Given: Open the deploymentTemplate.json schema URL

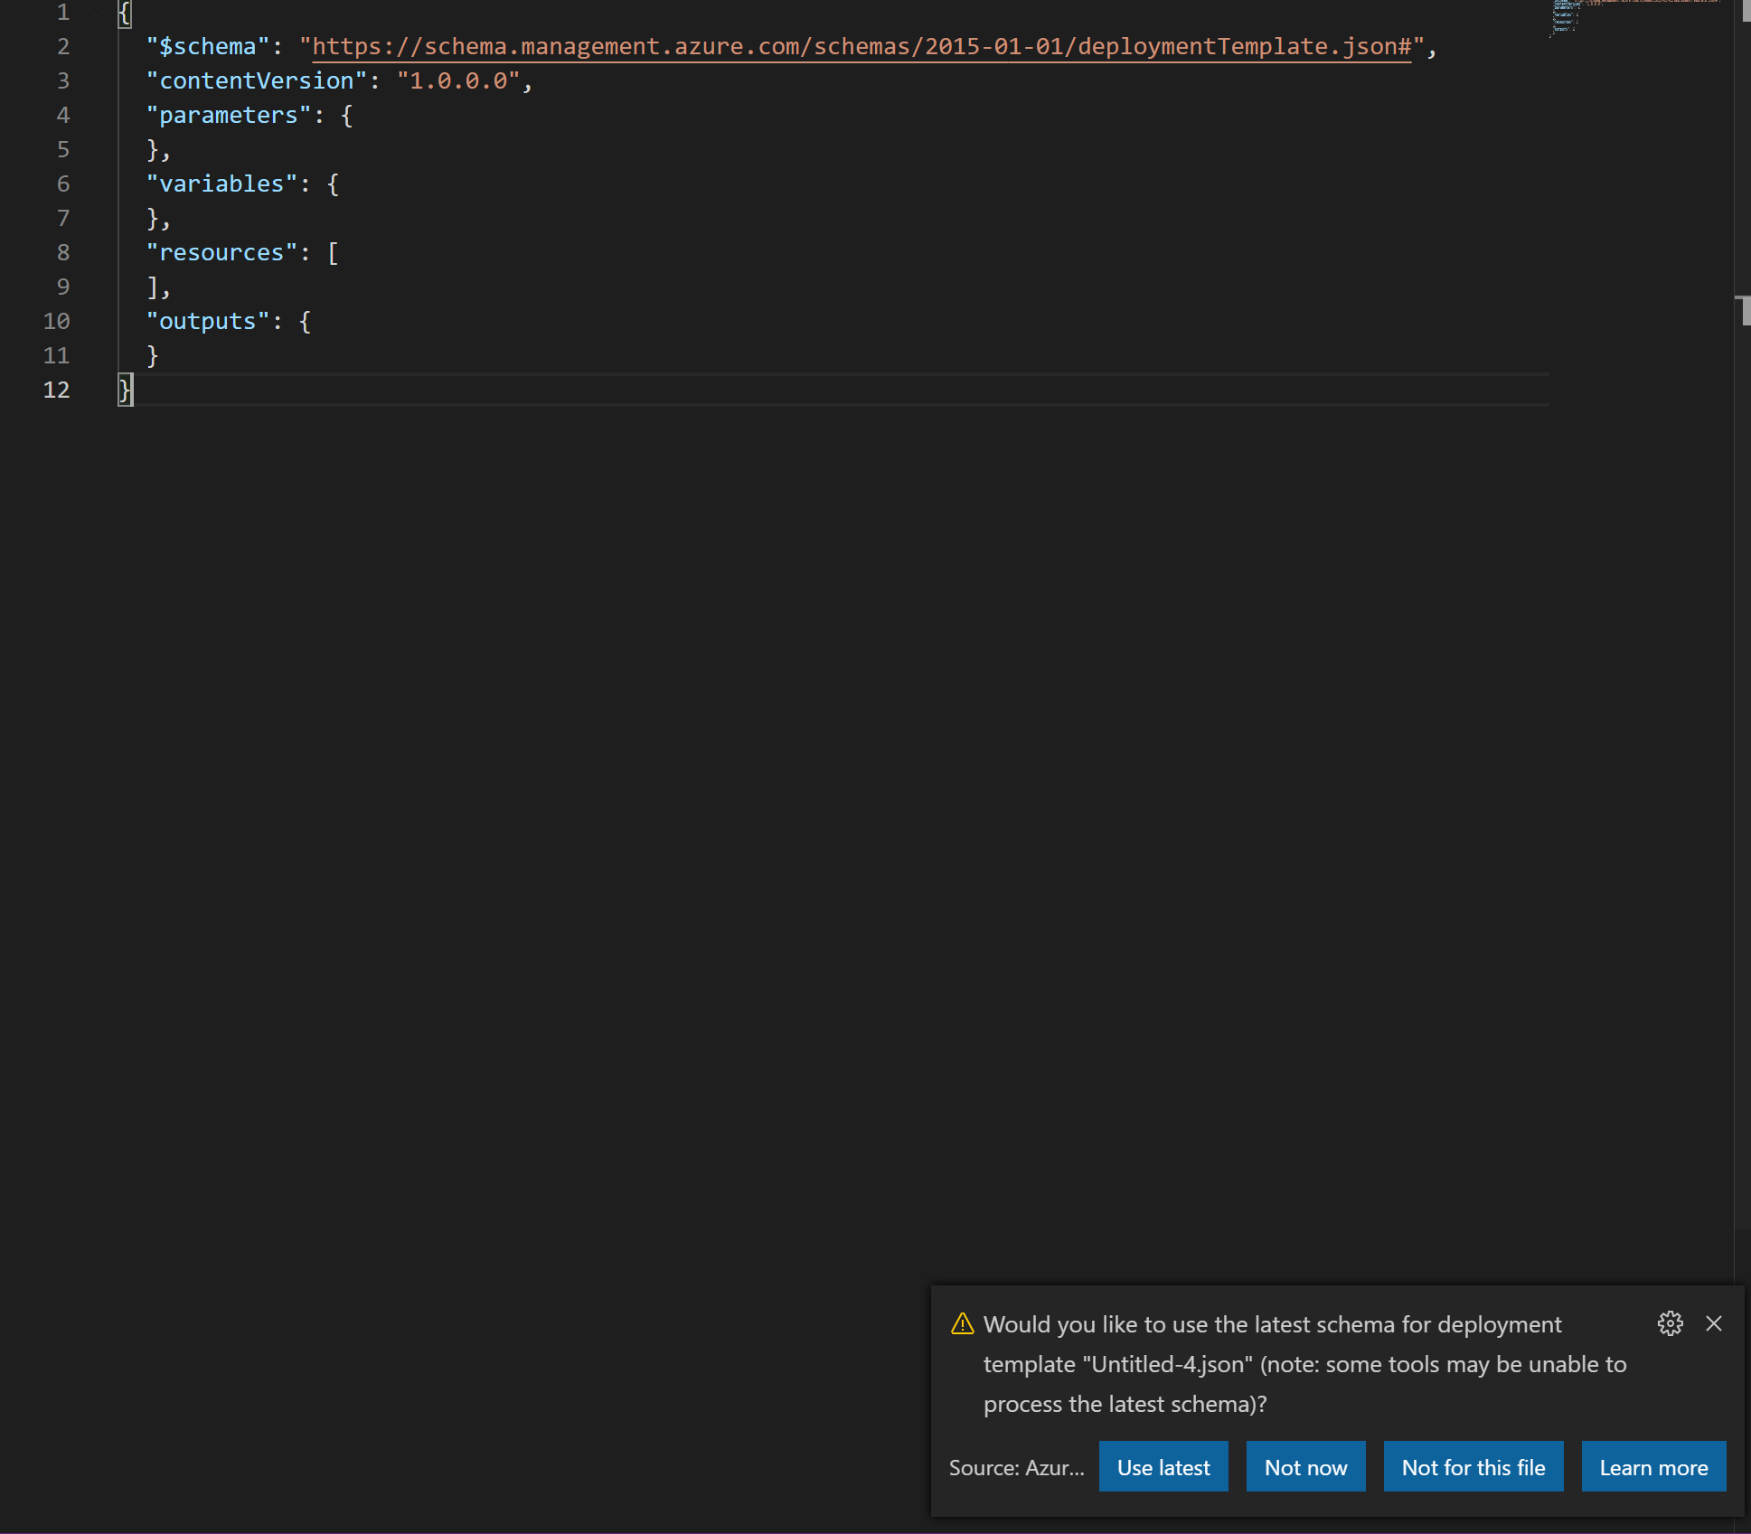Looking at the screenshot, I should click(859, 46).
